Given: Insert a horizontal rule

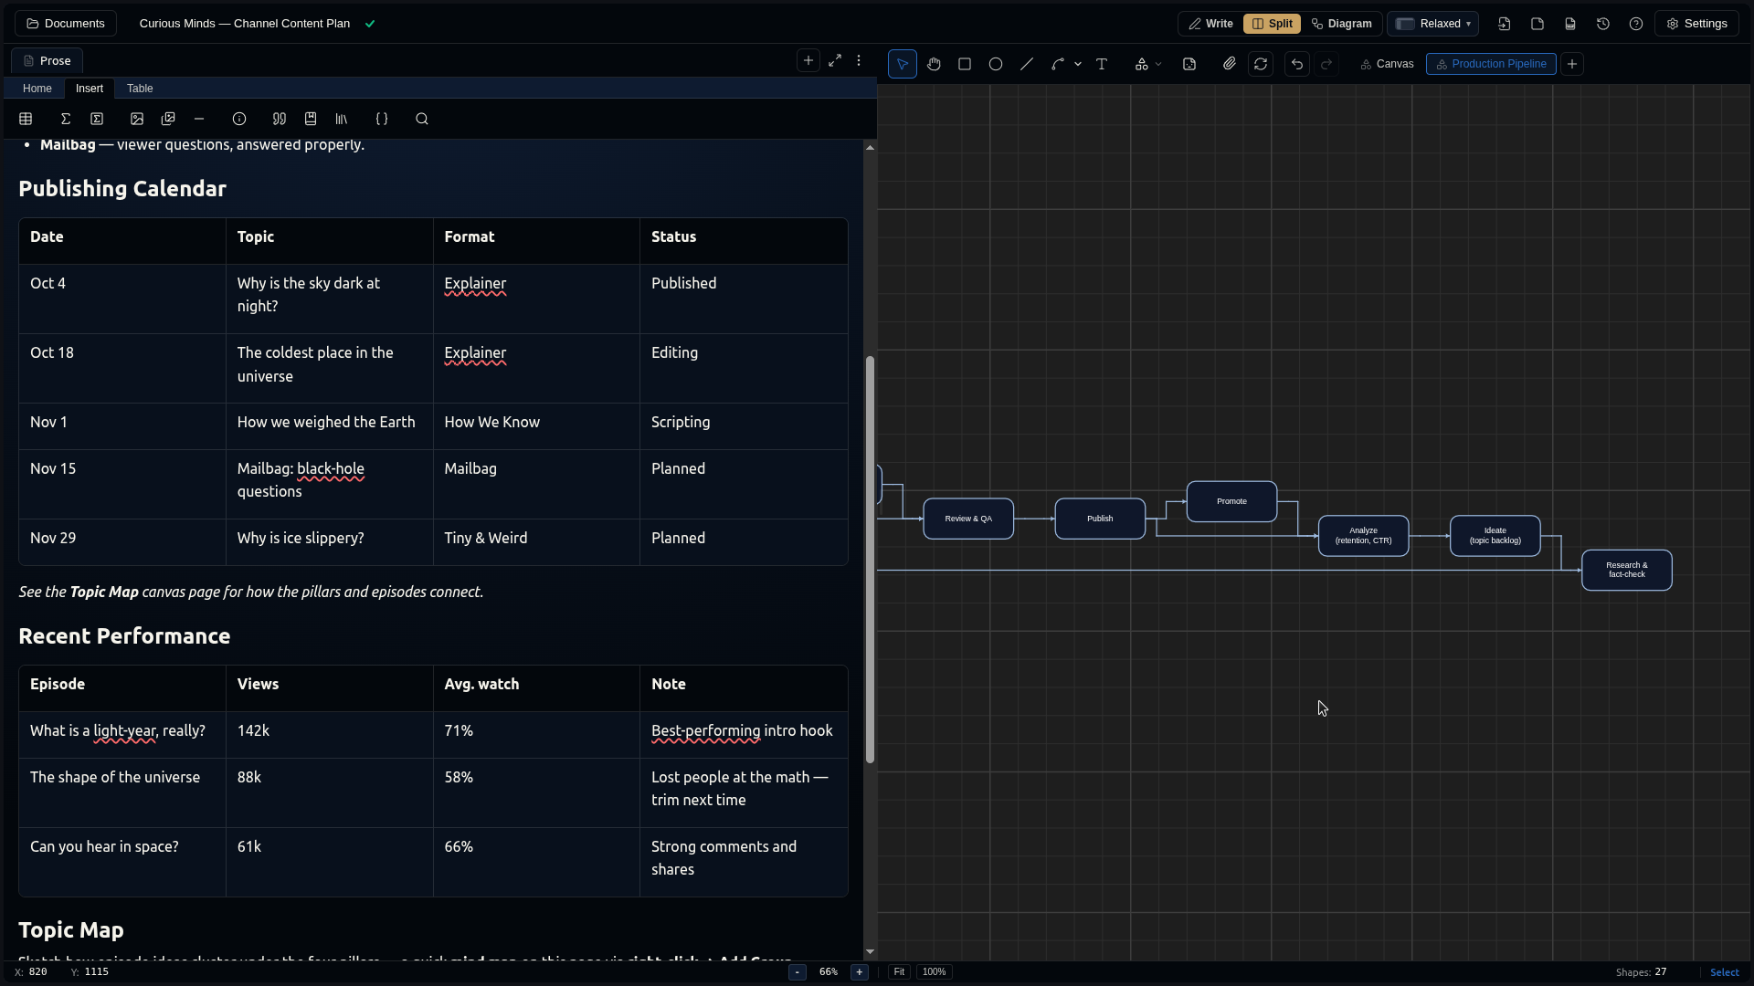Looking at the screenshot, I should (x=199, y=119).
